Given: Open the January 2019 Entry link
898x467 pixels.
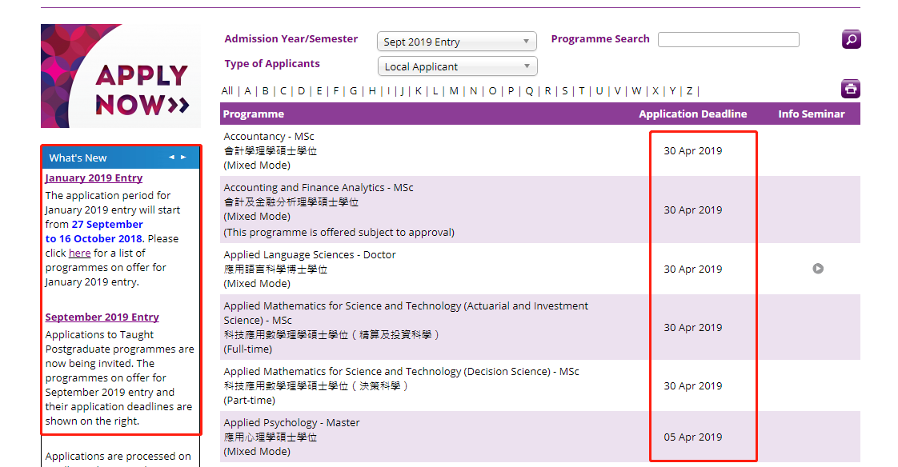Looking at the screenshot, I should pos(94,178).
